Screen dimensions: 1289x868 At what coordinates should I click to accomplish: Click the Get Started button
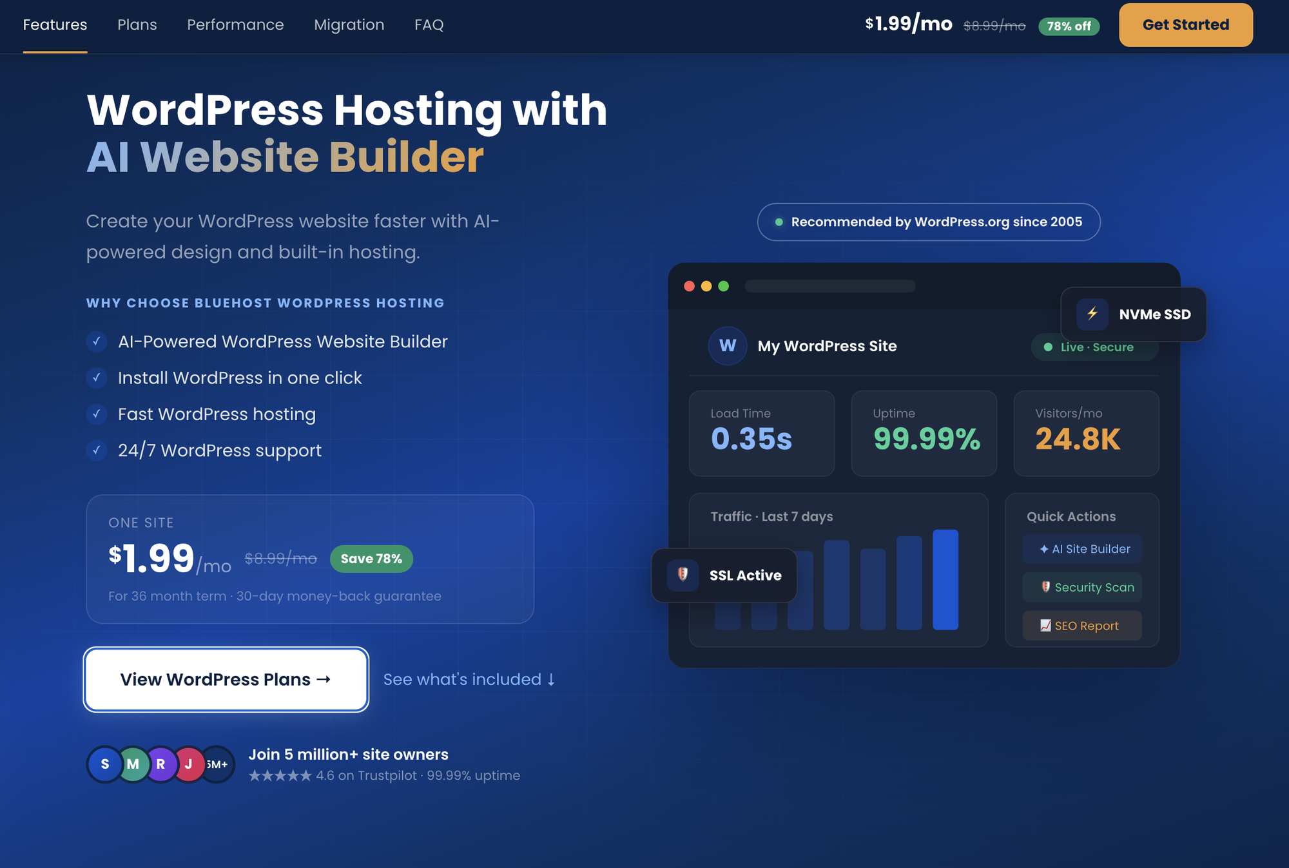click(1185, 25)
